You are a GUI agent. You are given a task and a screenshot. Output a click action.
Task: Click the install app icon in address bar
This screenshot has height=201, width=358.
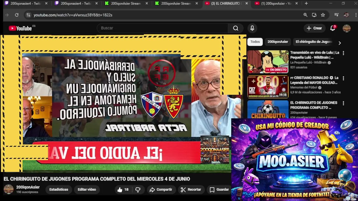click(x=314, y=15)
